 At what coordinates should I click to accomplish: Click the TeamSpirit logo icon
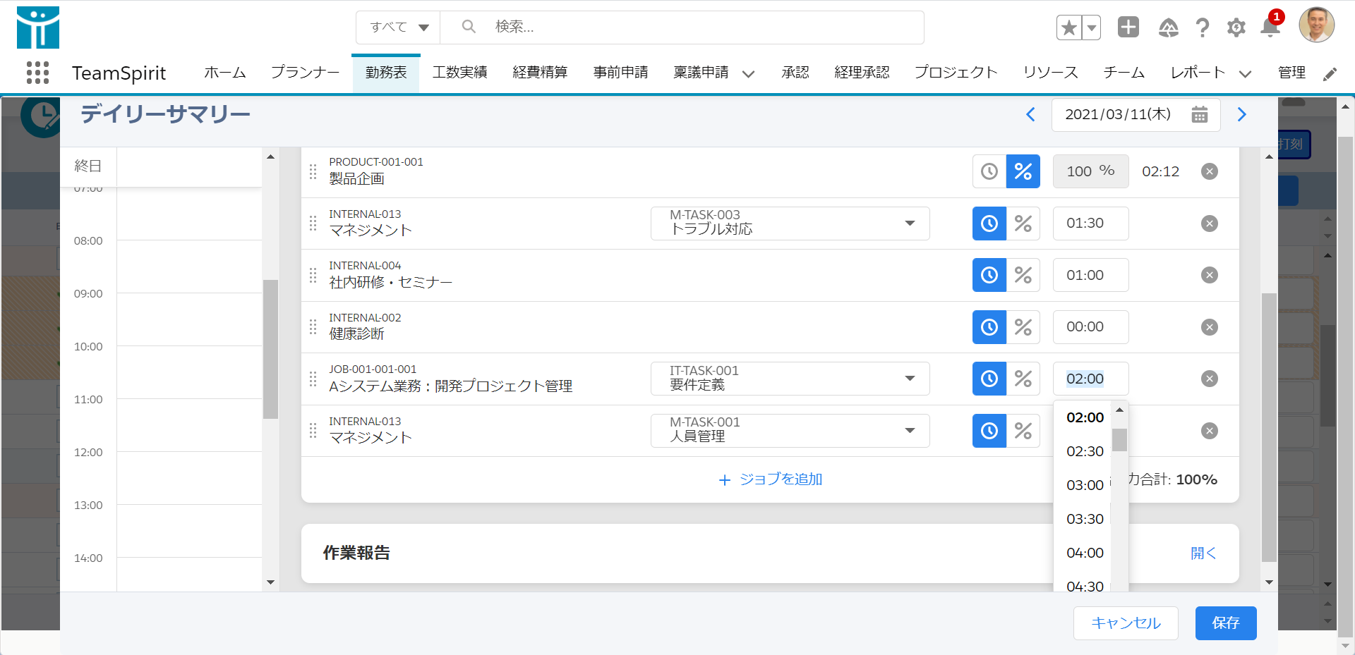pos(38,27)
